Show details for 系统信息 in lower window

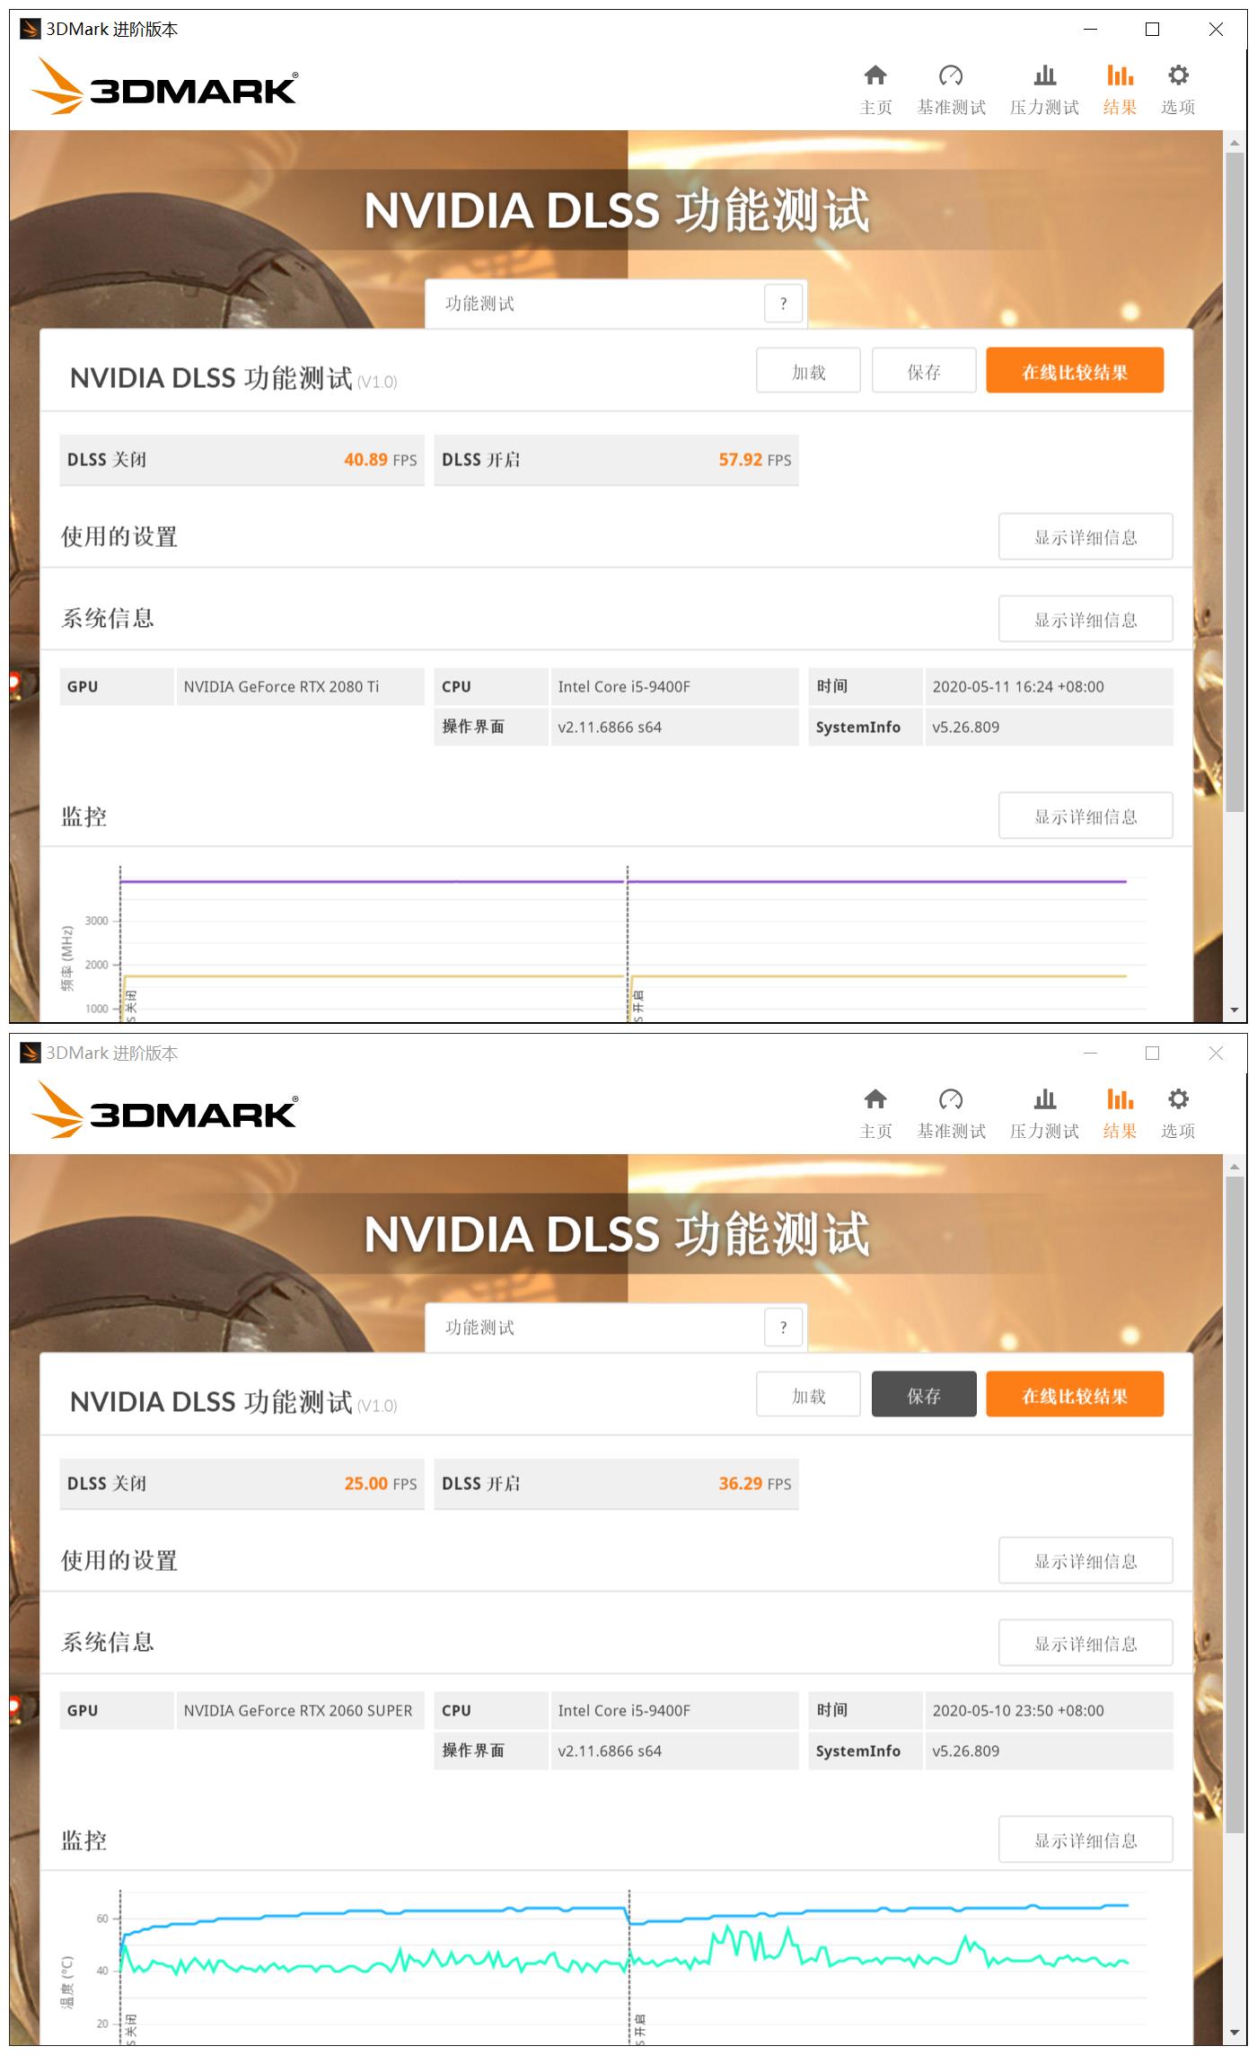(1086, 1644)
